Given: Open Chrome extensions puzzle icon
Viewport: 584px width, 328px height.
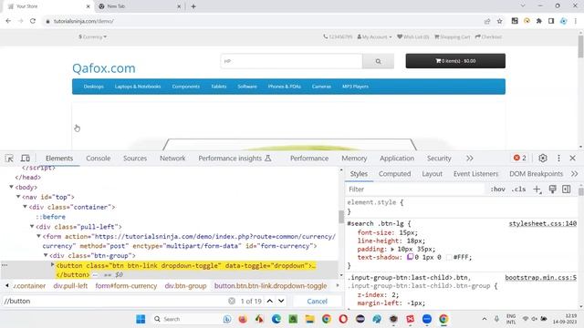Looking at the screenshot, I should pyautogui.click(x=539, y=21).
